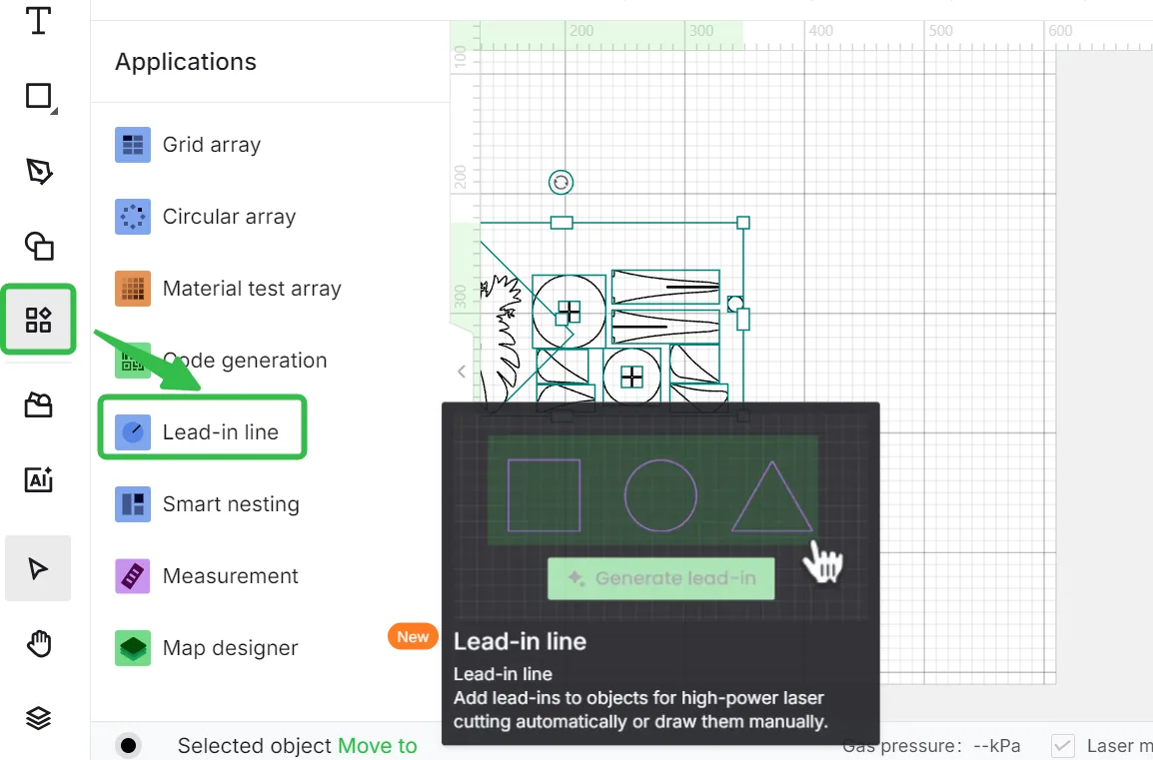Launch Map designer application

(x=207, y=648)
